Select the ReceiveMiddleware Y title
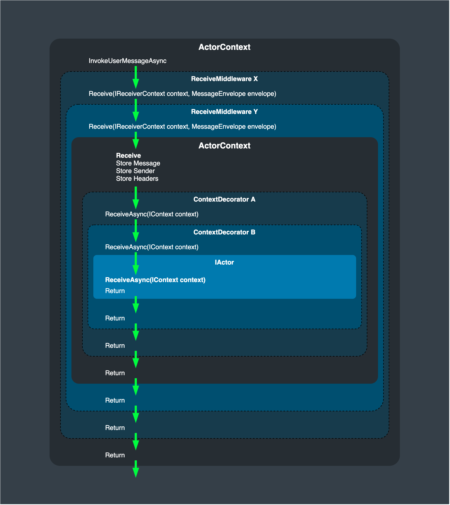450x505 pixels. (x=224, y=112)
